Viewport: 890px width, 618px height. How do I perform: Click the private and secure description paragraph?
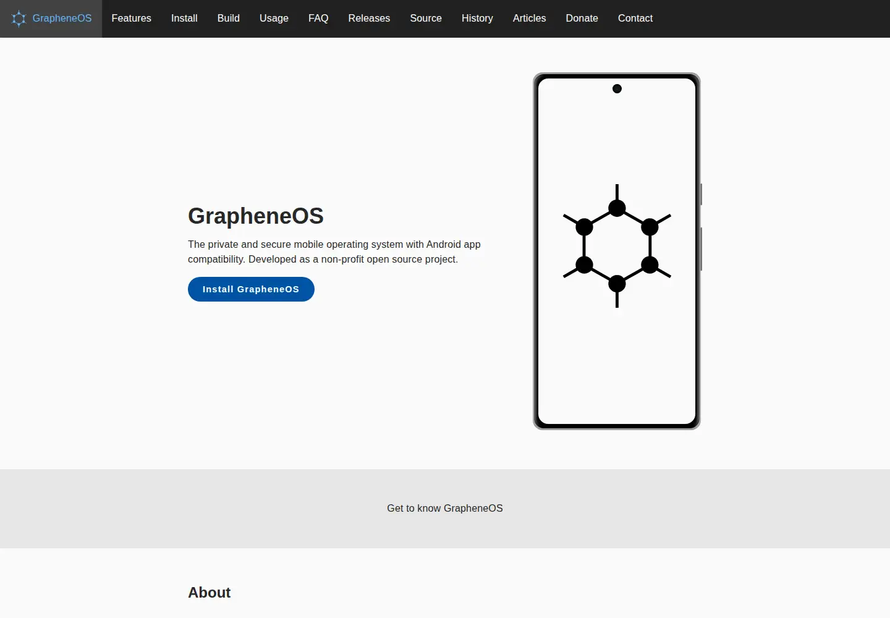pyautogui.click(x=334, y=252)
